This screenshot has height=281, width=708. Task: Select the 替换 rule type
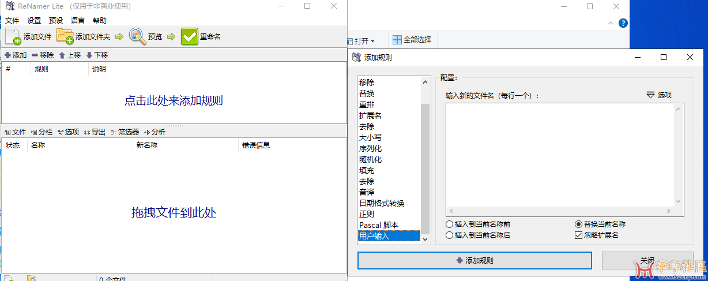[389, 93]
